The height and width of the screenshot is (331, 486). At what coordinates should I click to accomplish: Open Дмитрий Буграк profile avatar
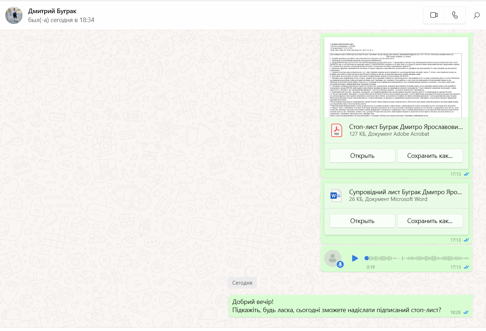14,15
